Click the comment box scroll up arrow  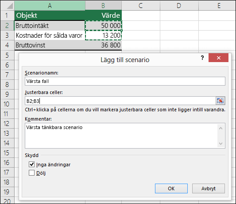tap(221, 128)
